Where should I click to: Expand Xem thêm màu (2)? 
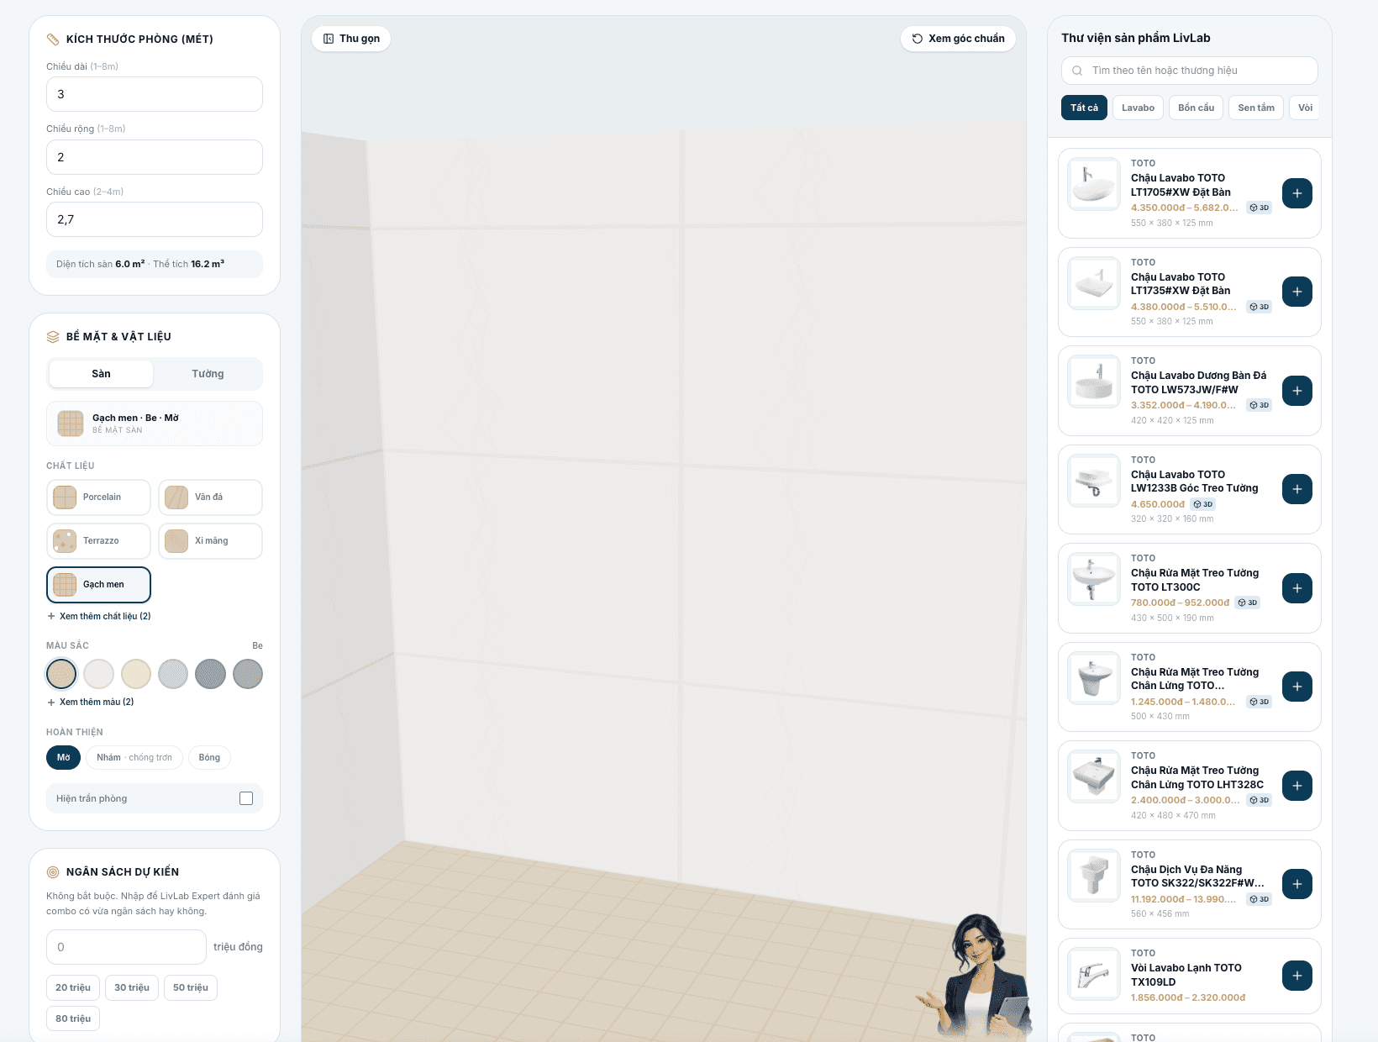pyautogui.click(x=91, y=702)
